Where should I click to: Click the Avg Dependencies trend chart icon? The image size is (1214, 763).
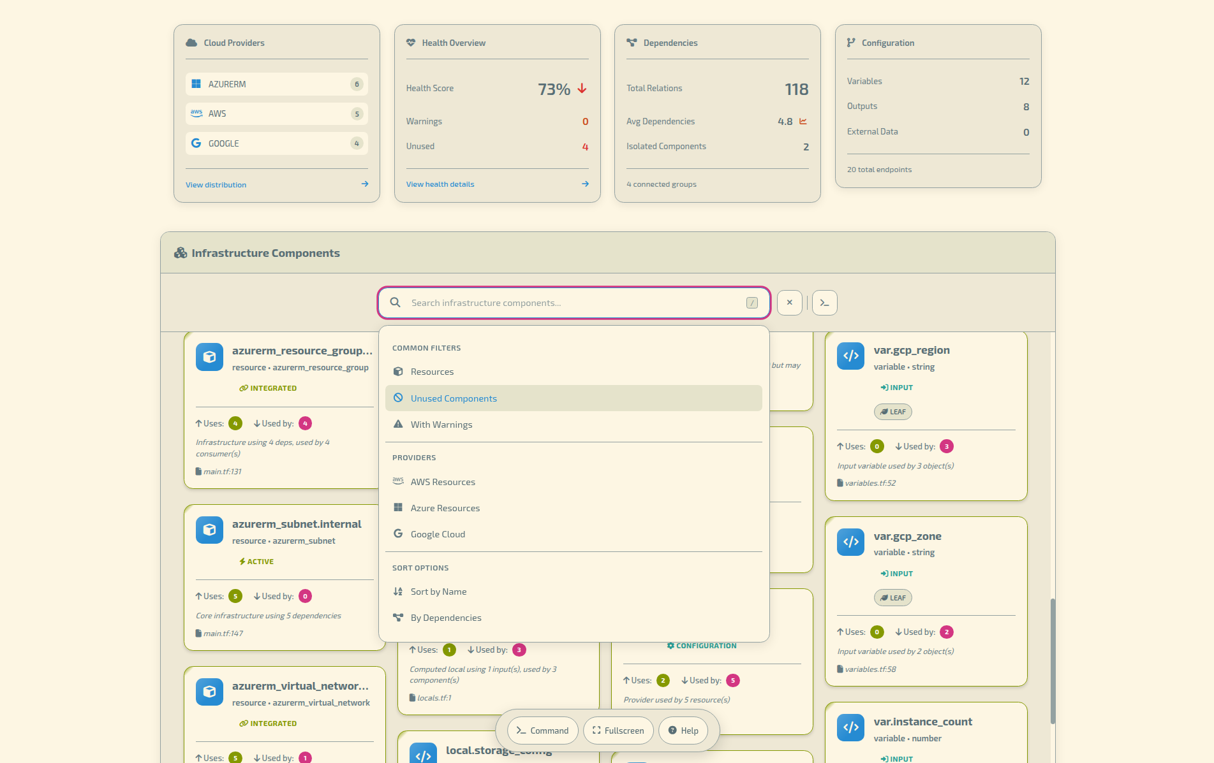pos(803,121)
